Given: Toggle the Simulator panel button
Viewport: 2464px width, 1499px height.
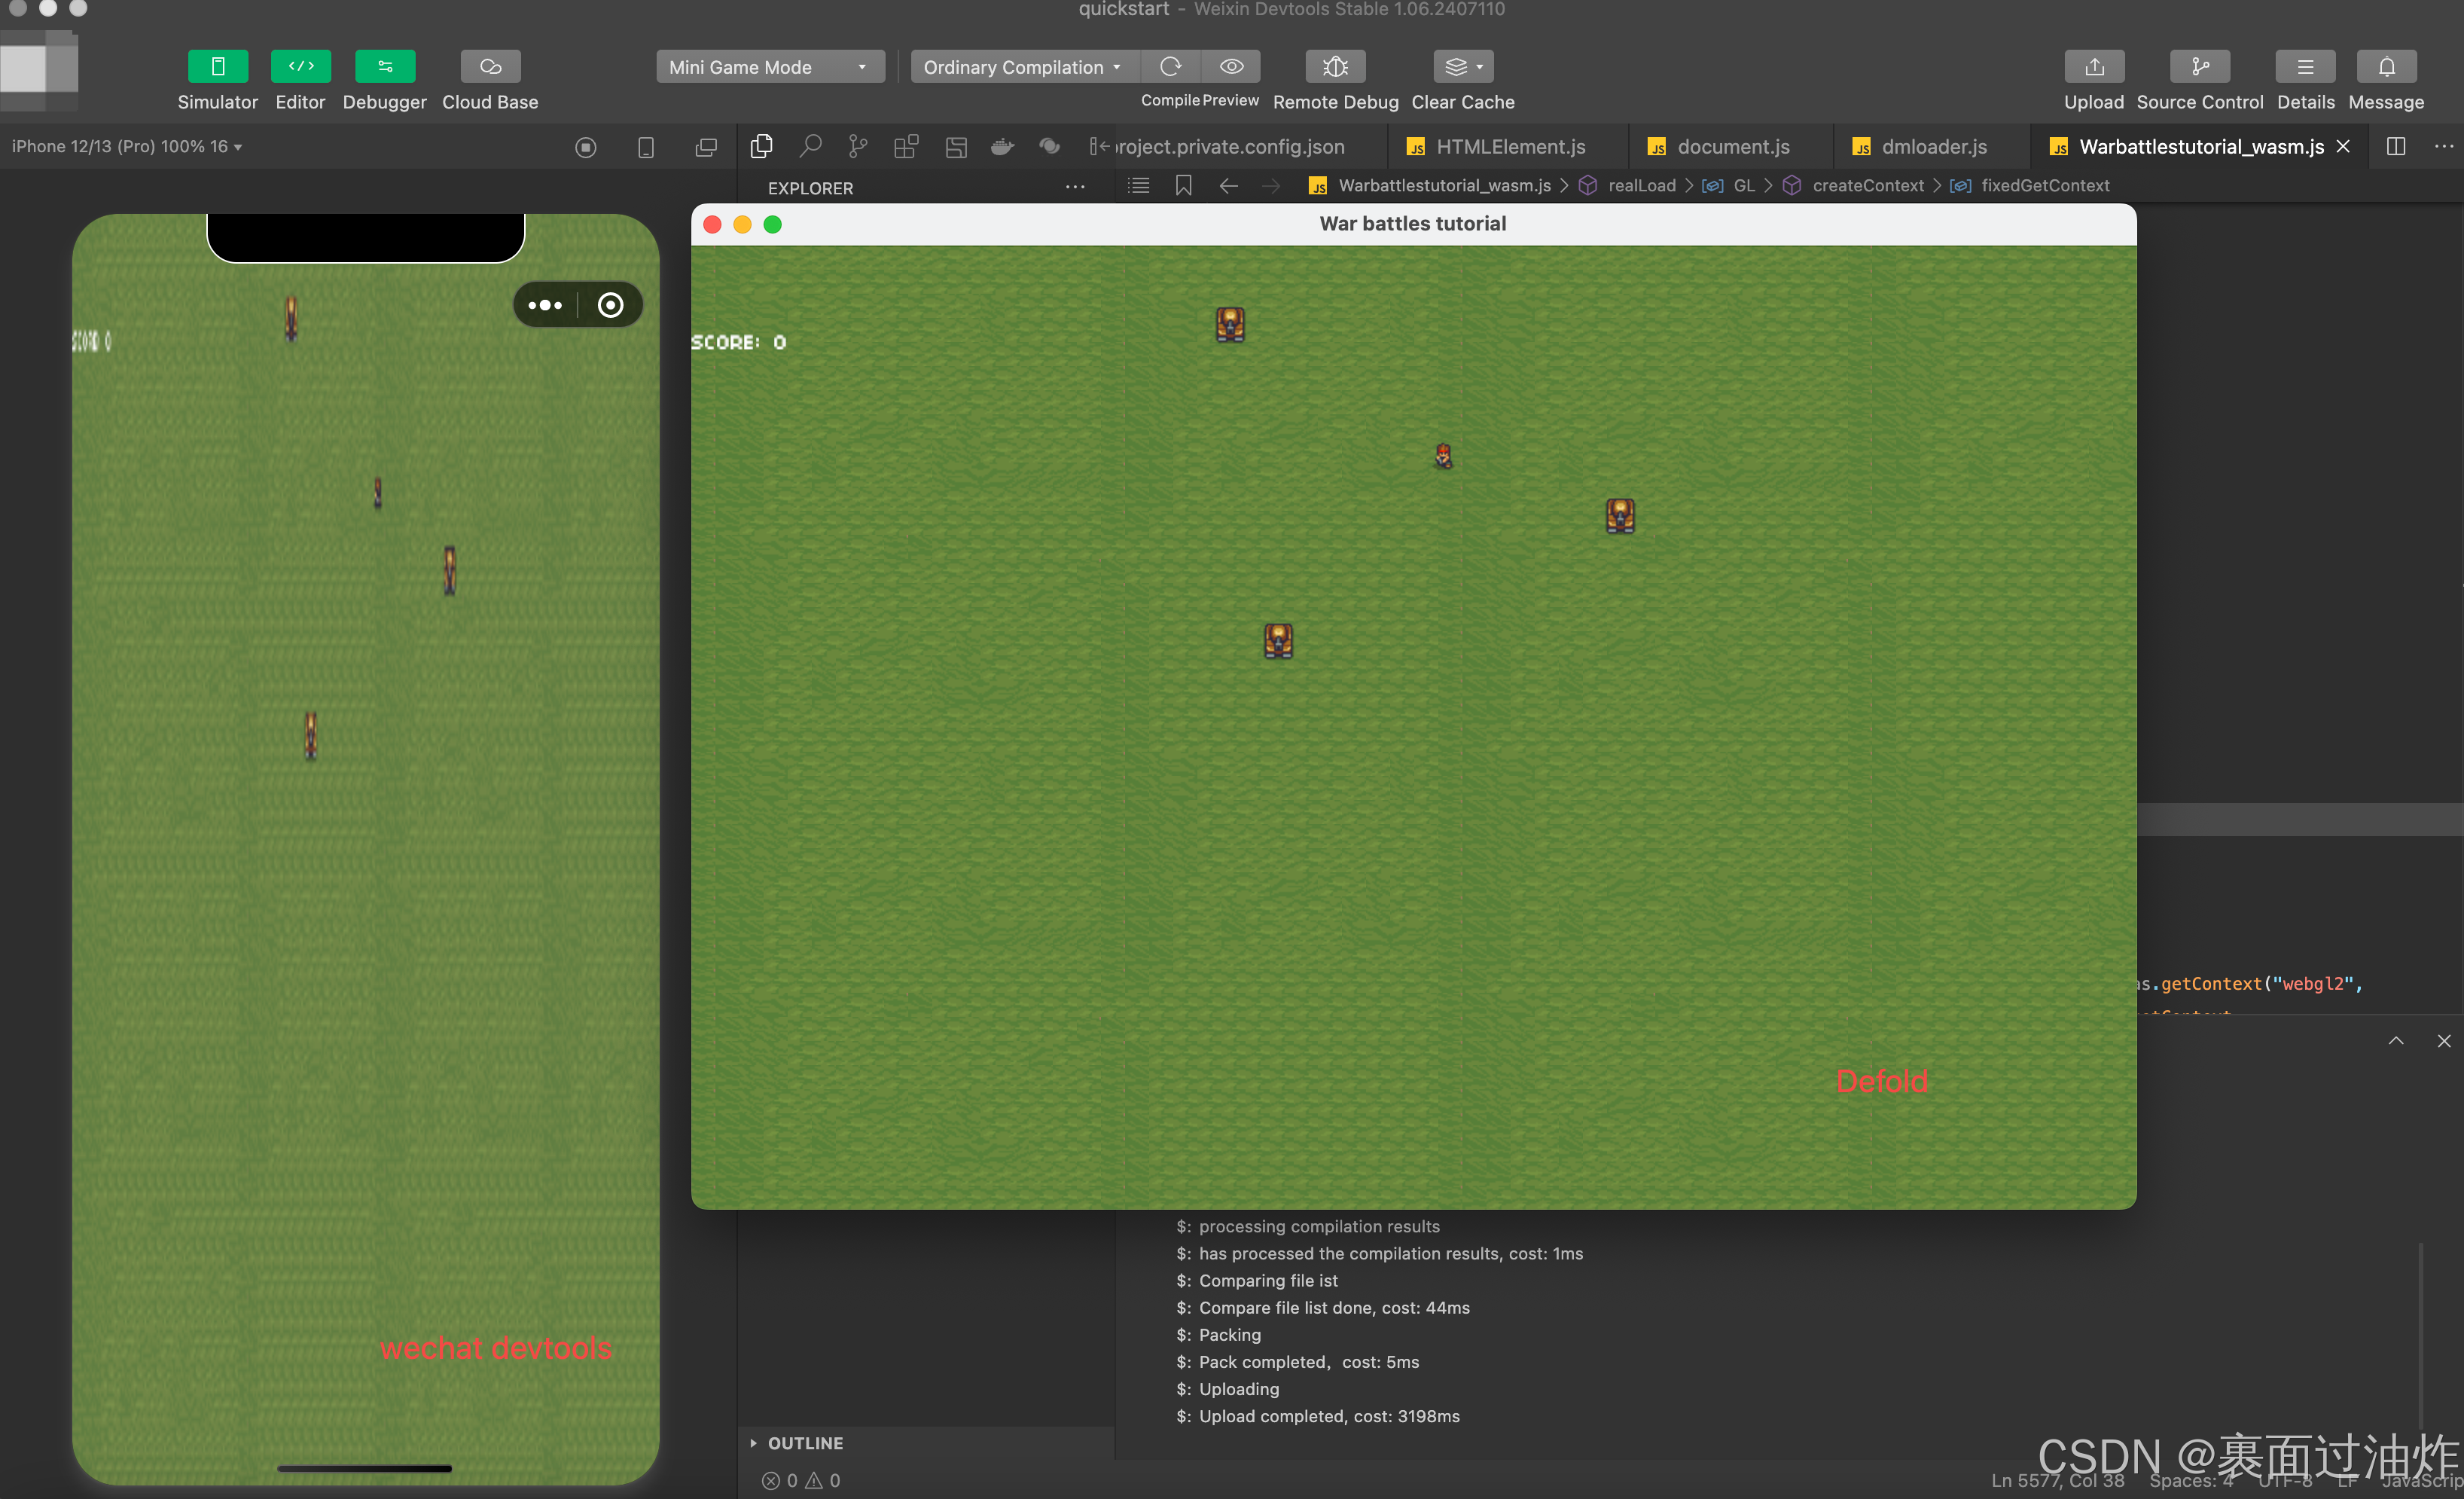Looking at the screenshot, I should [217, 67].
